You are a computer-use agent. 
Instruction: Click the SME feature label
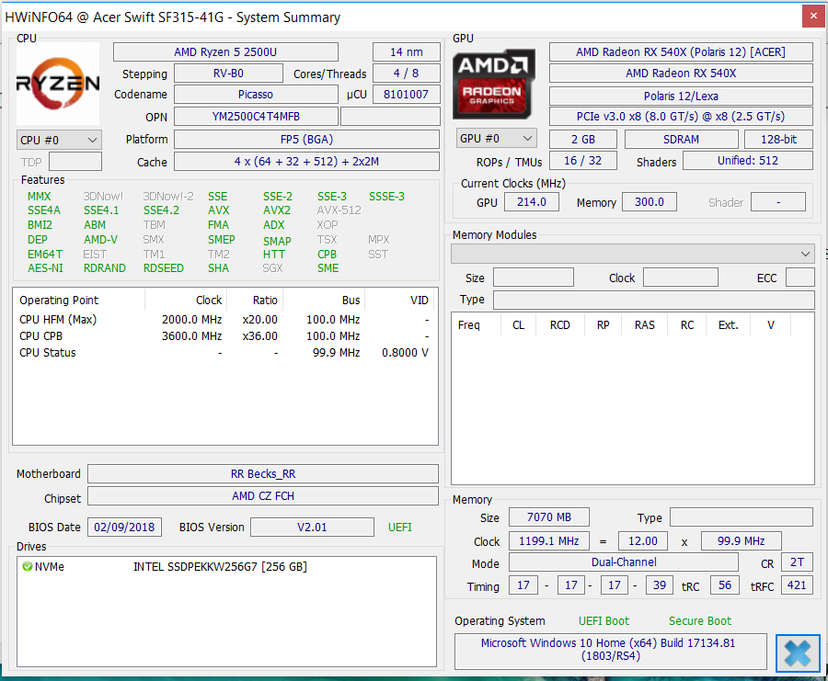pos(328,268)
